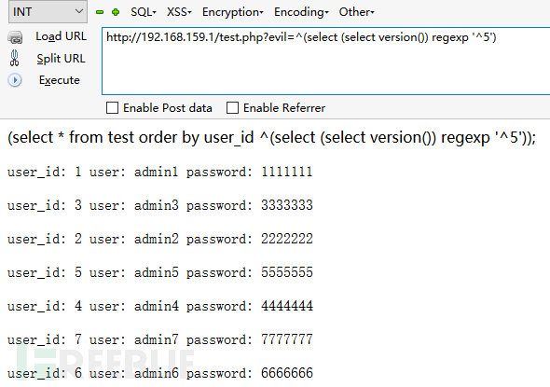This screenshot has width=550, height=387.
Task: Click the Execute play icon
Action: tap(15, 80)
